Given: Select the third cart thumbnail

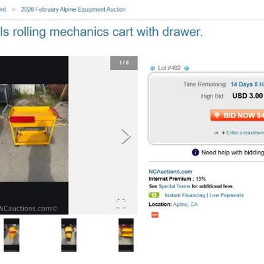Looking at the screenshot, I should pos(126,235).
